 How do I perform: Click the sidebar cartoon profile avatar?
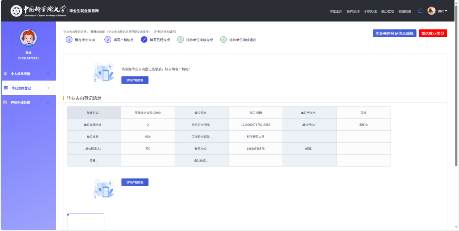point(28,38)
